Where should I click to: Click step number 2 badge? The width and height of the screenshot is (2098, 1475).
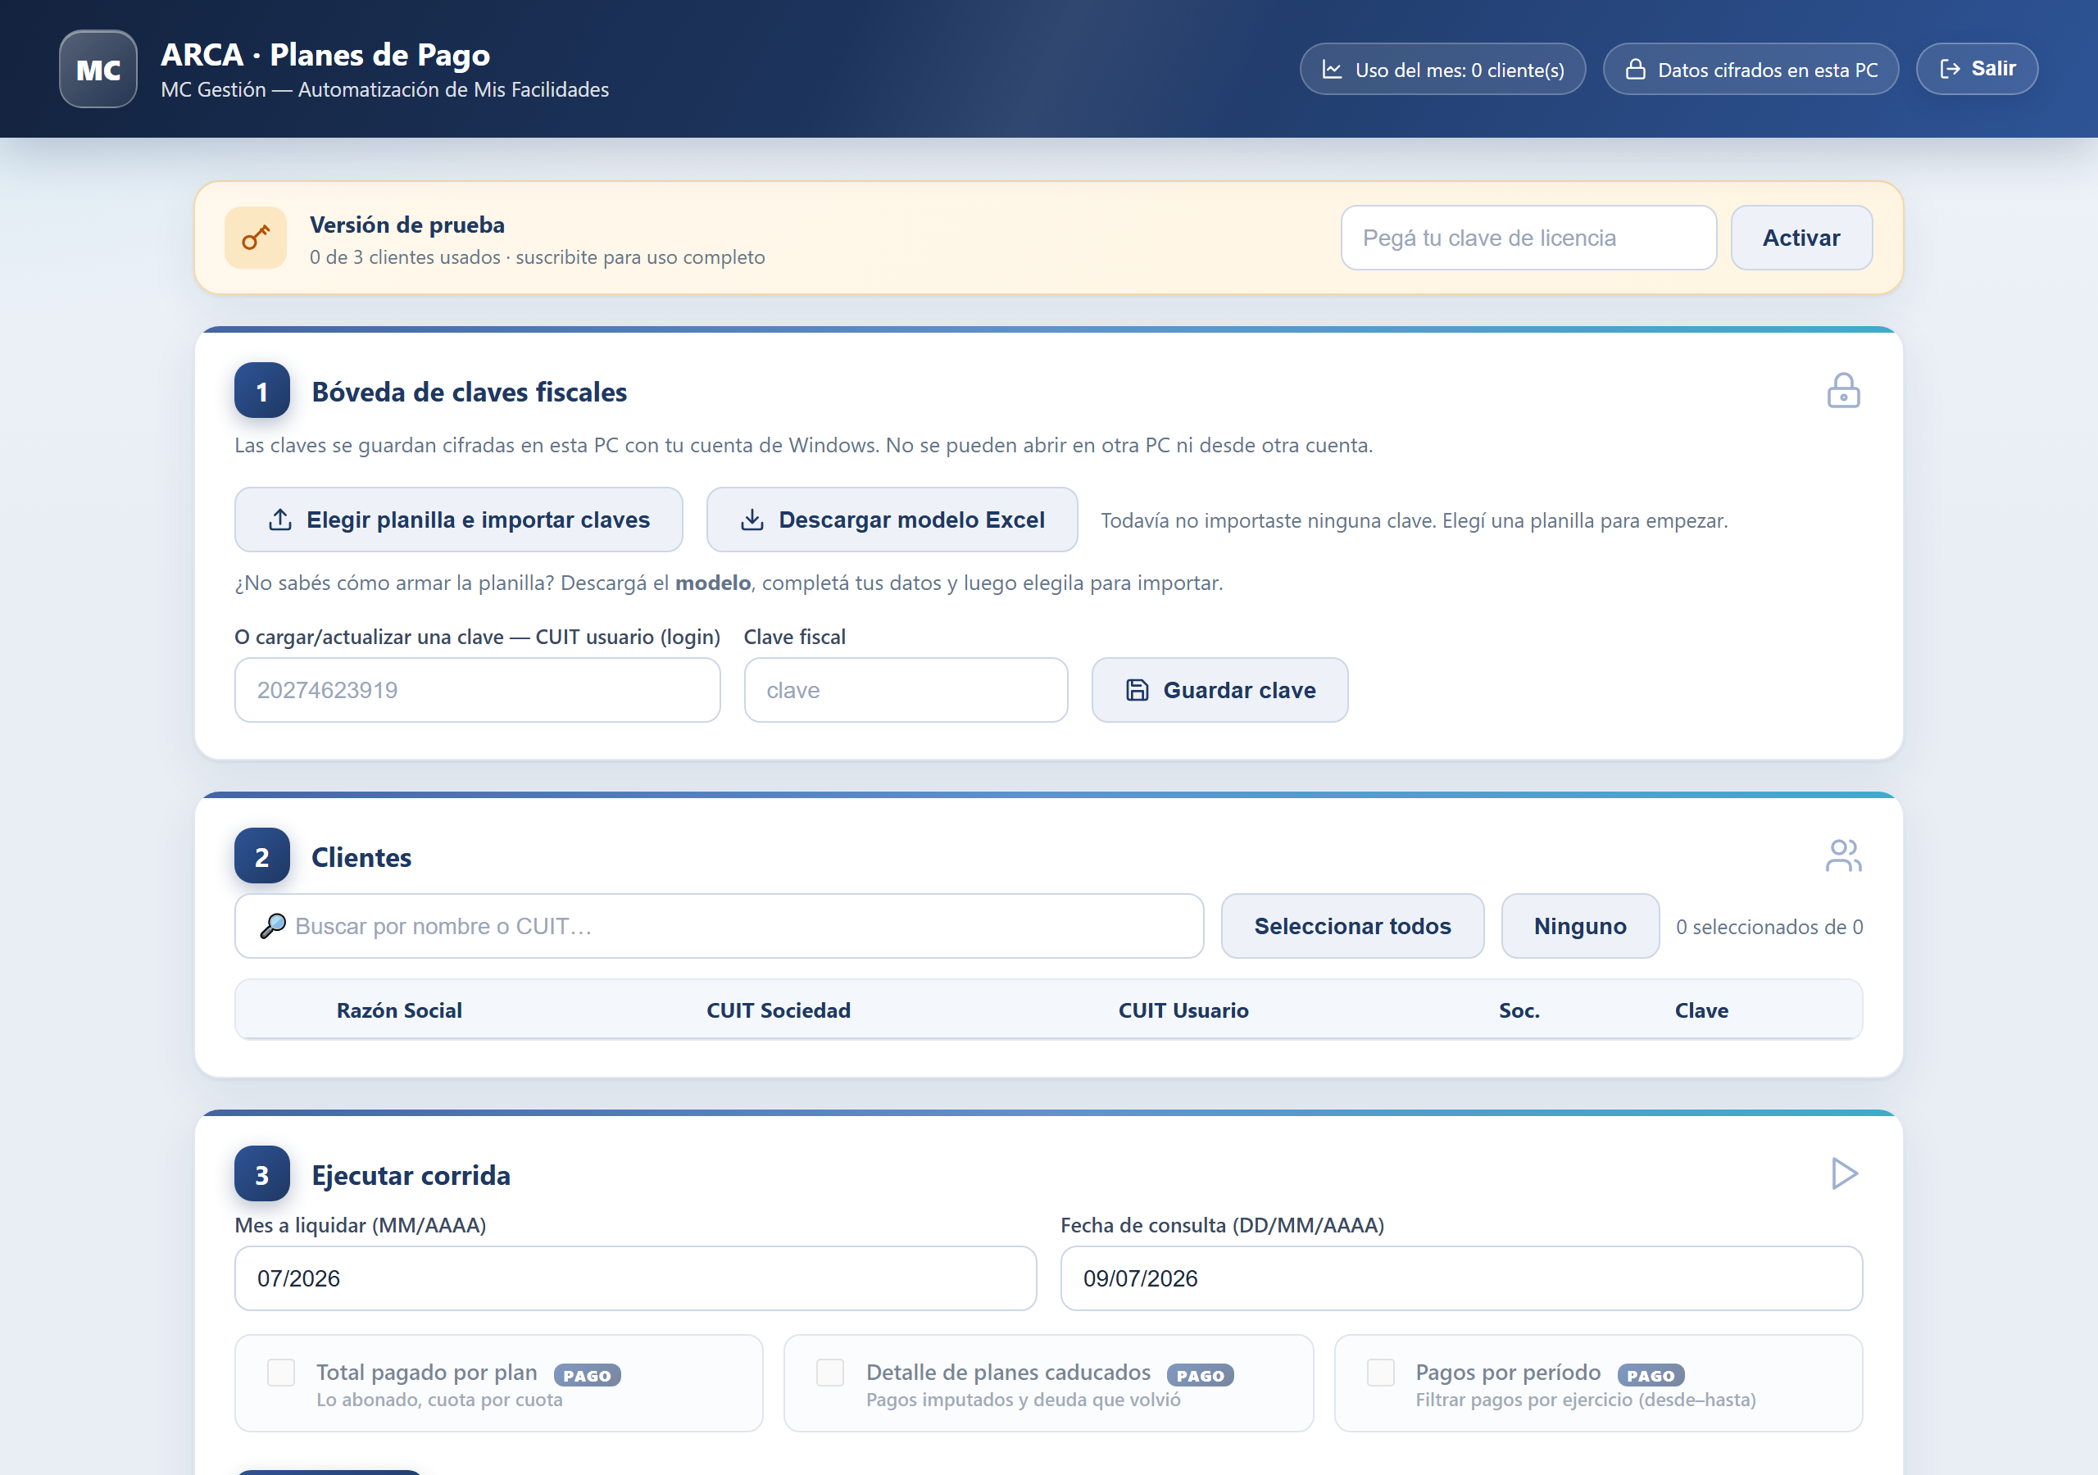click(262, 856)
